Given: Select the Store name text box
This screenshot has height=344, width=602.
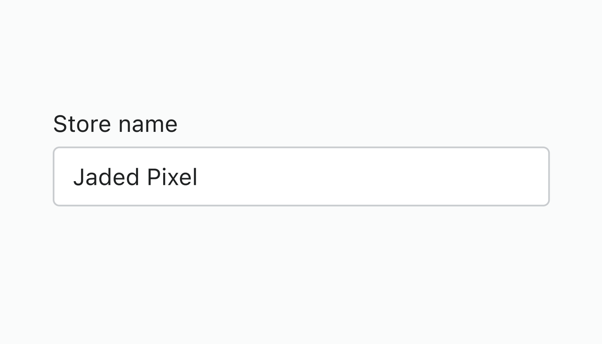Looking at the screenshot, I should 301,177.
